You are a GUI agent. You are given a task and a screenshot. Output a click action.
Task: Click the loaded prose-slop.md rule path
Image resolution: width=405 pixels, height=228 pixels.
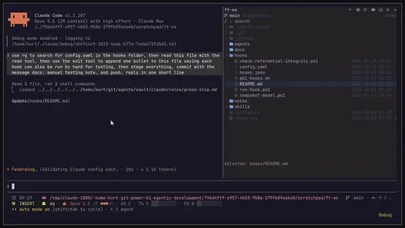pos(127,90)
